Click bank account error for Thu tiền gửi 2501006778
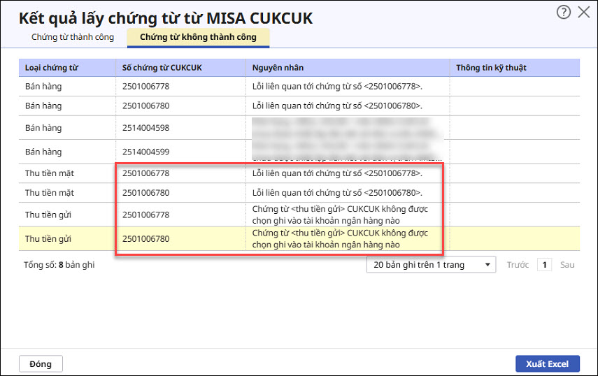Image resolution: width=598 pixels, height=376 pixels. 340,215
